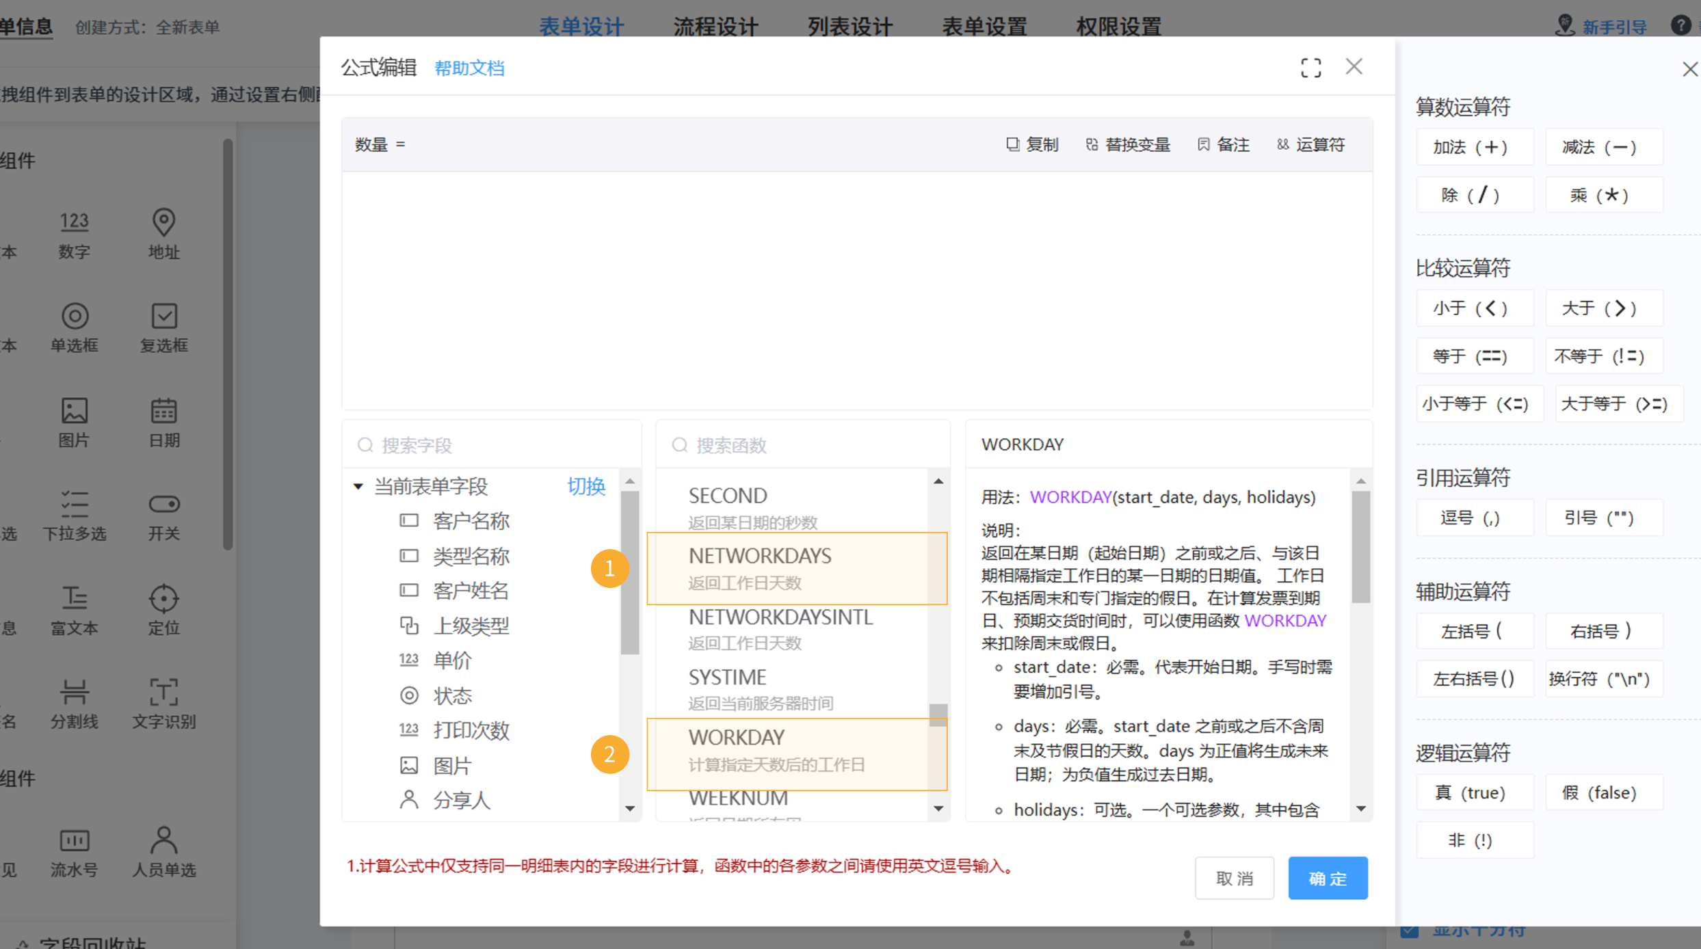Insert the 小于等于 (<=) operator
The height and width of the screenshot is (949, 1701).
point(1479,404)
